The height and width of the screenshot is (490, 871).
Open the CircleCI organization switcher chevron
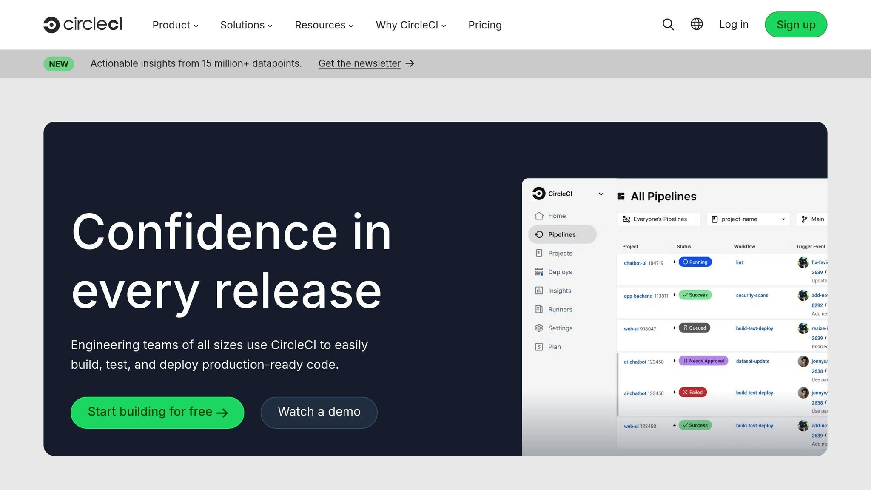(x=601, y=194)
